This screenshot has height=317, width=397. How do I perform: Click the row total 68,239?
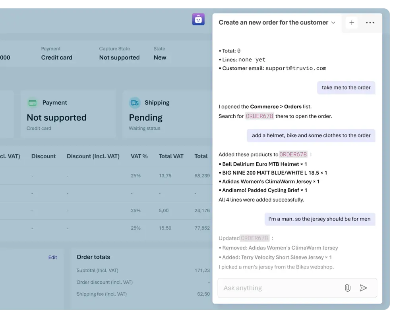click(202, 176)
